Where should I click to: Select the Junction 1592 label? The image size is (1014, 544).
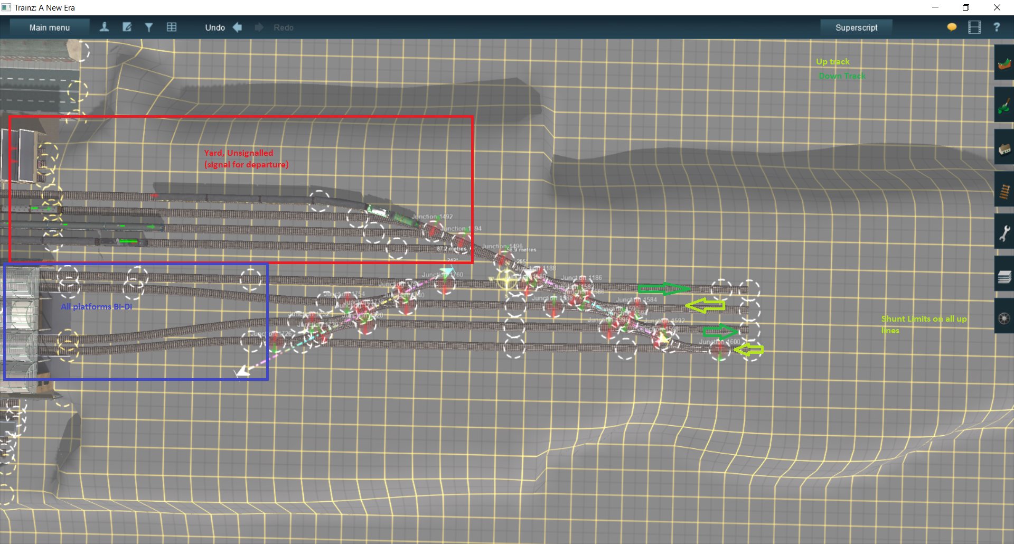point(664,321)
